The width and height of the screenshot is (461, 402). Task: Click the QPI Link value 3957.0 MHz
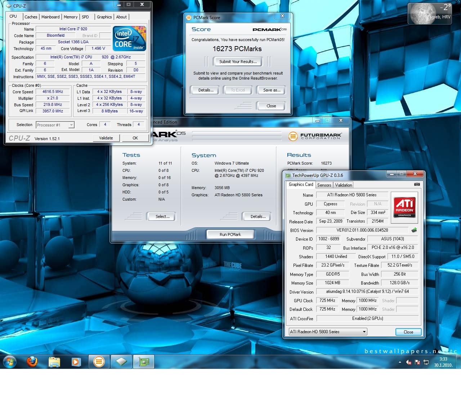[53, 111]
